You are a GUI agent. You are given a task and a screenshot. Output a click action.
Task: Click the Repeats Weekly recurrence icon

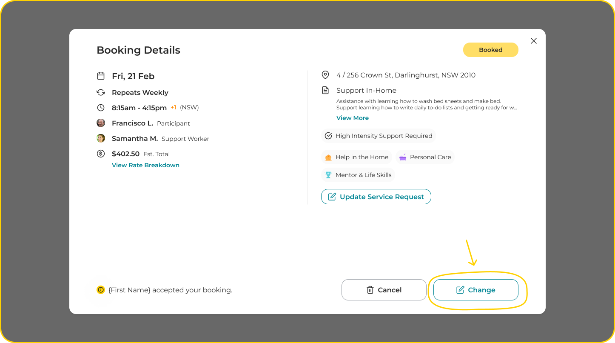(x=101, y=92)
